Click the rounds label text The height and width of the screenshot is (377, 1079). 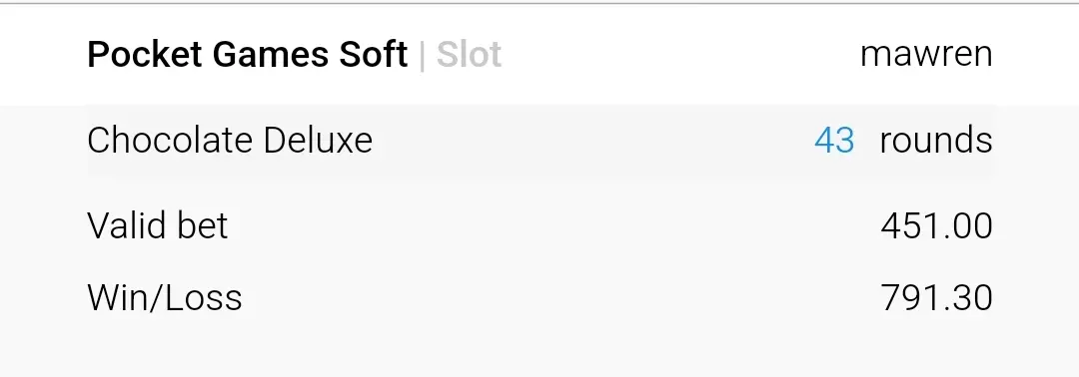coord(936,141)
